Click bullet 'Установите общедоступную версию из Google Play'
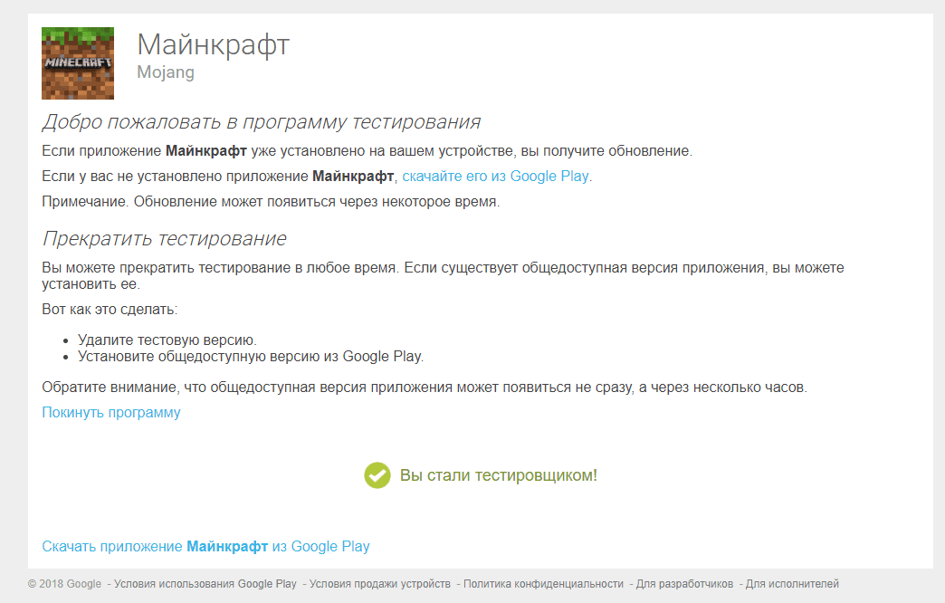Screen dimensions: 945x603 click(251, 357)
